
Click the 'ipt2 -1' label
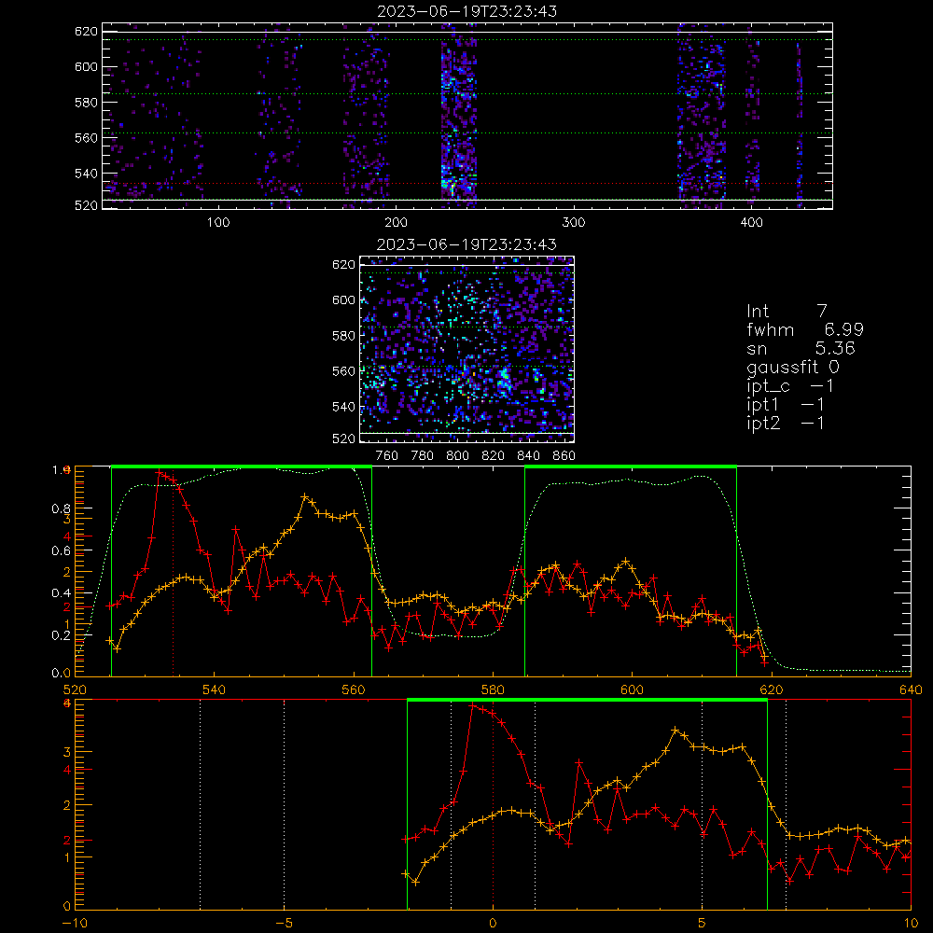786,423
